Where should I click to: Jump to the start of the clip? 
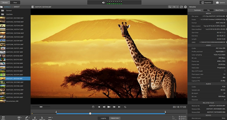pyautogui.click(x=99, y=107)
